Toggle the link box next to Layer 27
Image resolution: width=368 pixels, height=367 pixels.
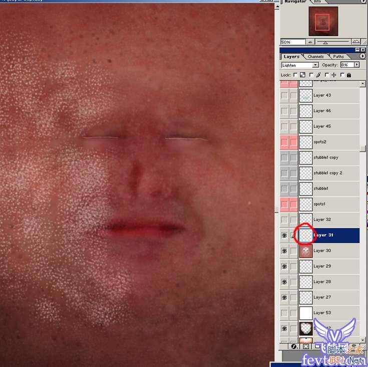coord(293,297)
